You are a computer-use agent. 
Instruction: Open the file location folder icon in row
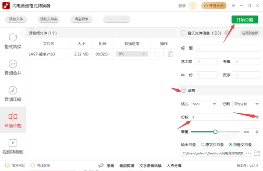pos(157,54)
